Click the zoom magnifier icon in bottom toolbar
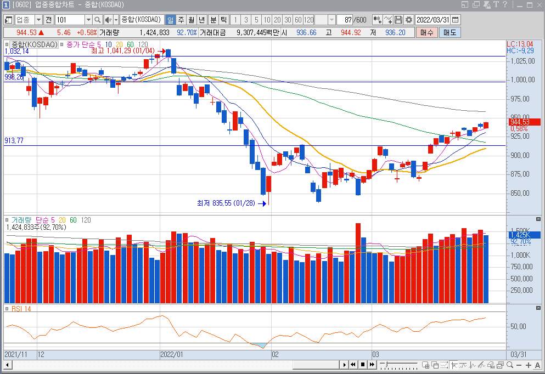 click(x=510, y=365)
